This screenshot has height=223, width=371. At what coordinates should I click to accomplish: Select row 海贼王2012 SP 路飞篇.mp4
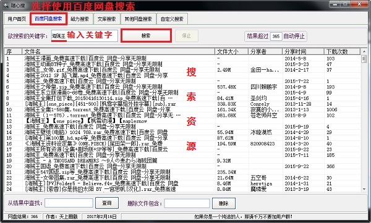tap(182, 75)
